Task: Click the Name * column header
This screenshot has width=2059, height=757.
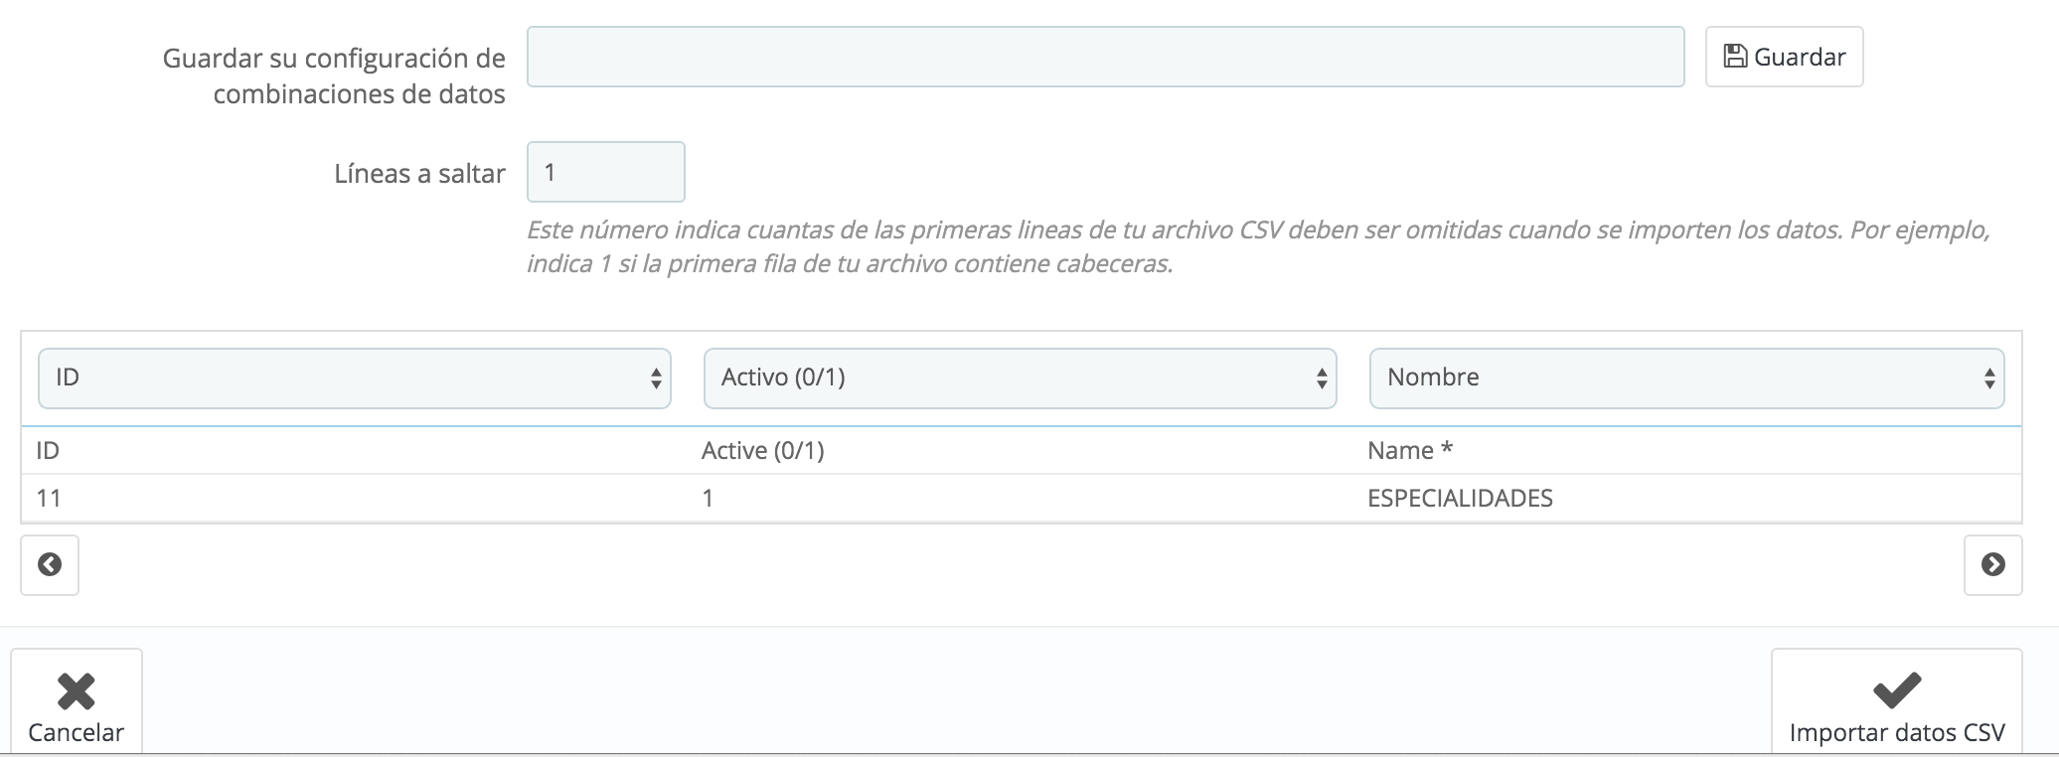Action: [1409, 451]
